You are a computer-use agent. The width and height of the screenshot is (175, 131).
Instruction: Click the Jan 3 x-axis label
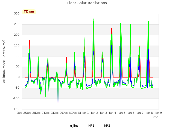point(103,113)
